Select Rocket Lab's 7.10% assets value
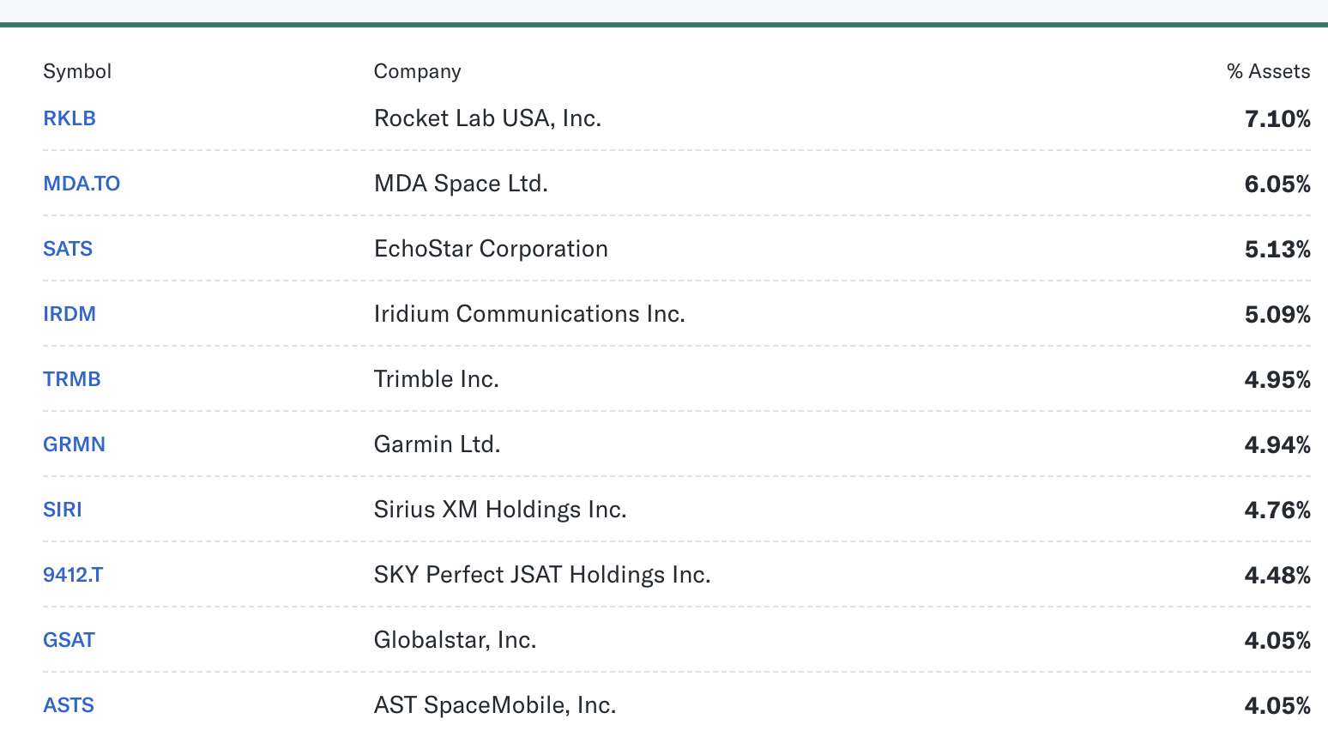This screenshot has width=1328, height=755. coord(1277,118)
